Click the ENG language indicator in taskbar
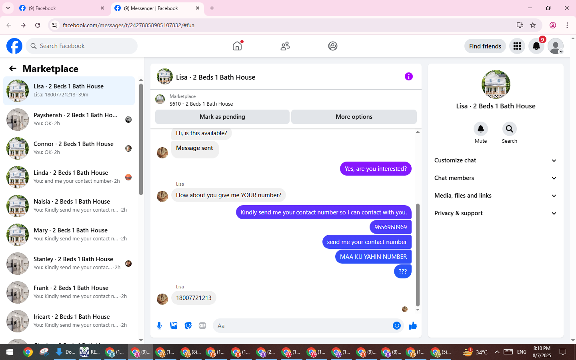The image size is (576, 360). click(x=522, y=352)
